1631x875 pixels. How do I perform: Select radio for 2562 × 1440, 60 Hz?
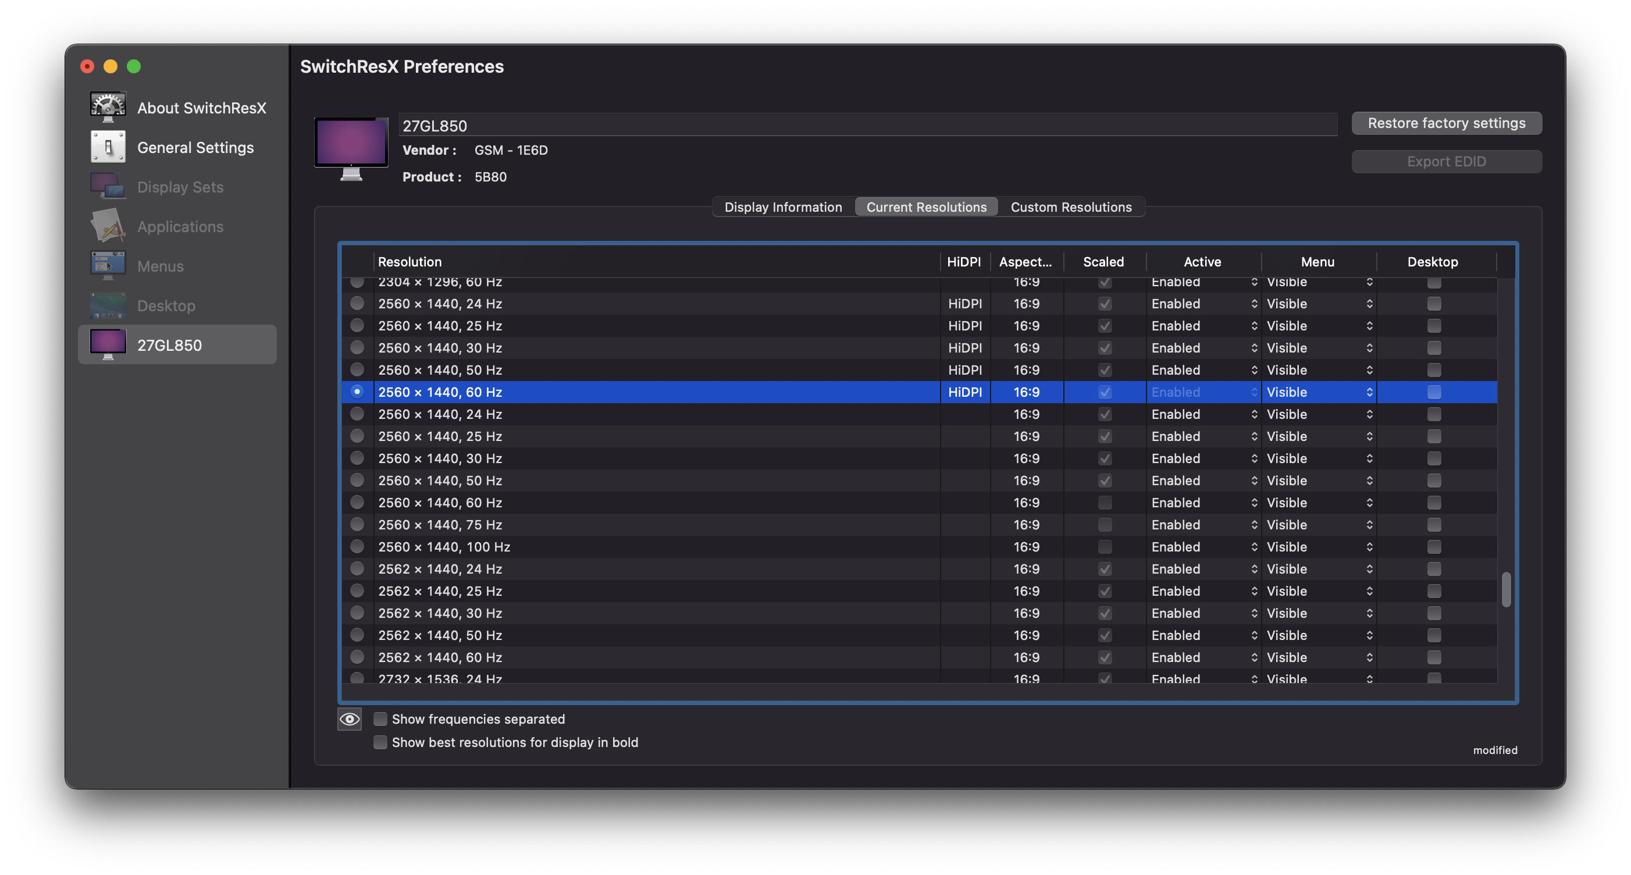tap(357, 657)
